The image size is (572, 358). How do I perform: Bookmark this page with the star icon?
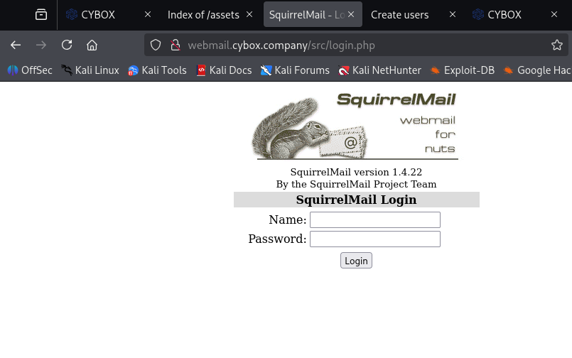click(x=557, y=45)
